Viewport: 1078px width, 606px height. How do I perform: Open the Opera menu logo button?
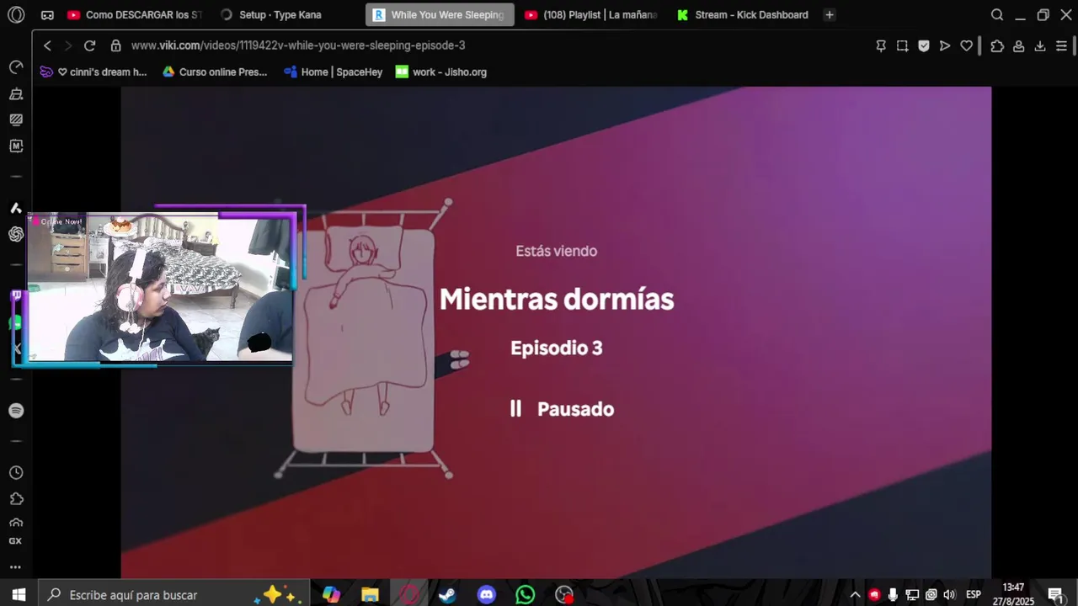coord(16,14)
